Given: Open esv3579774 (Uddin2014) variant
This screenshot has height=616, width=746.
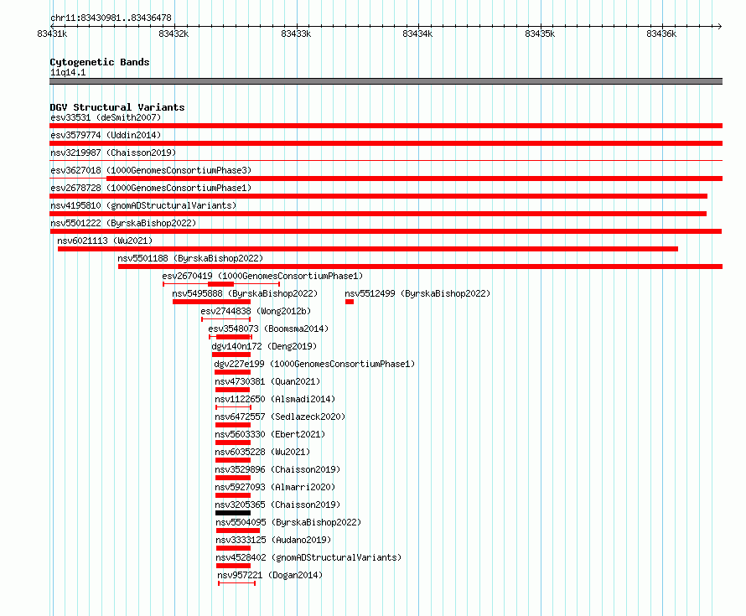Looking at the screenshot, I should [x=106, y=135].
